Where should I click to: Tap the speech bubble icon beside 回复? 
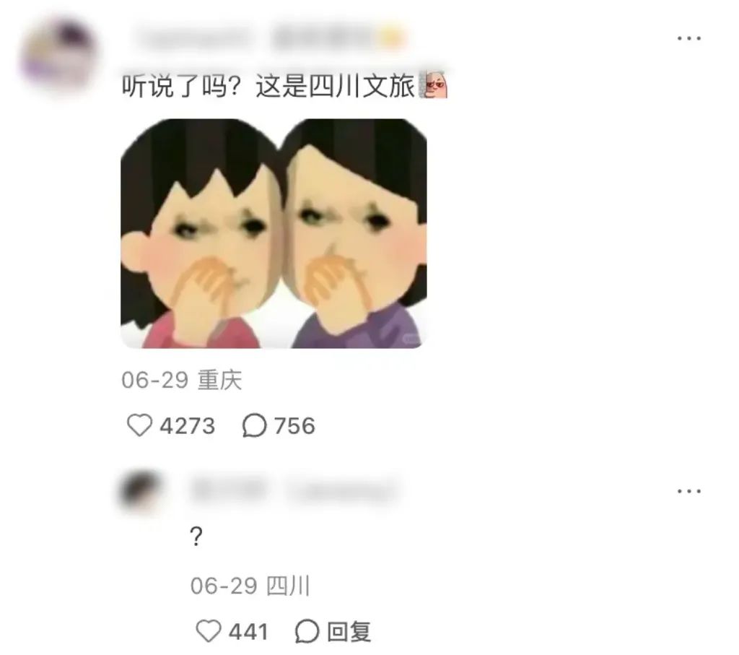pyautogui.click(x=307, y=631)
